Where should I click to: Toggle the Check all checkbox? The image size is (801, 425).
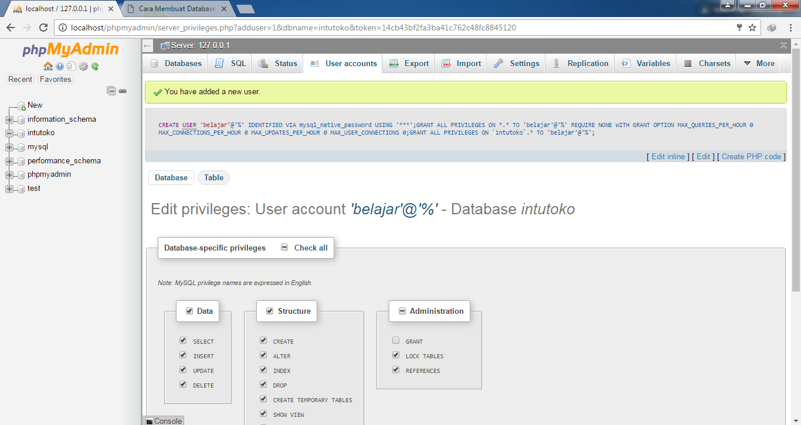[284, 248]
